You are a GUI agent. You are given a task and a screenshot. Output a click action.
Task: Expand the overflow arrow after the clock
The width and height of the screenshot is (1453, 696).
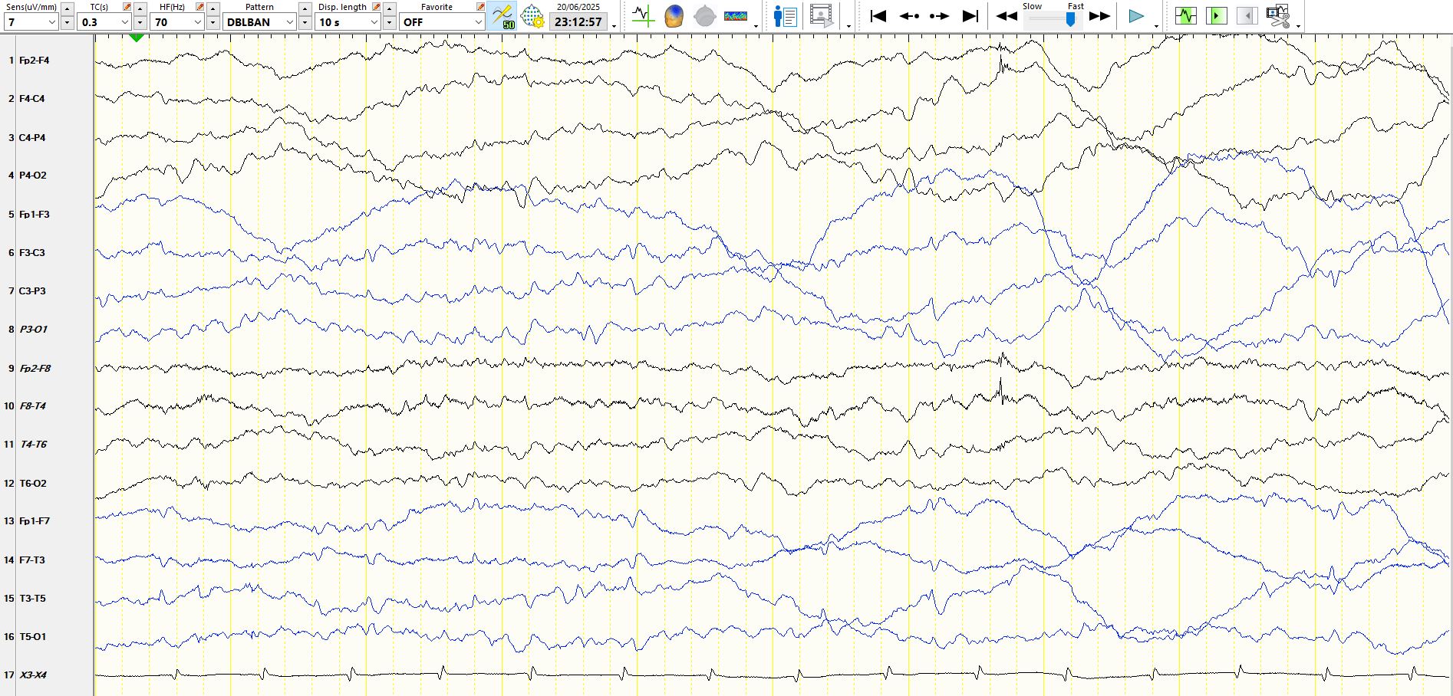(614, 26)
